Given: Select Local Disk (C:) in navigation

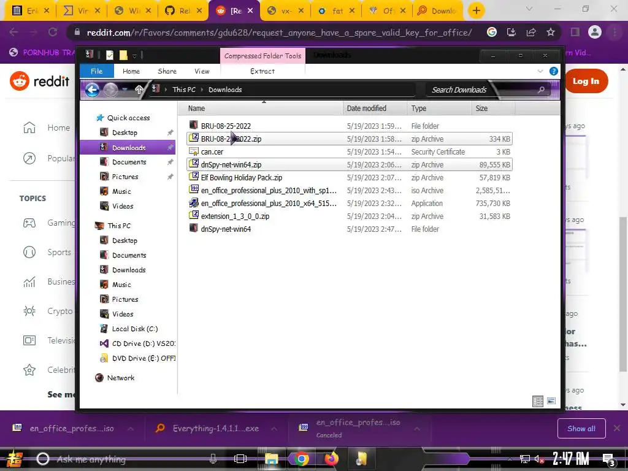Looking at the screenshot, I should (x=134, y=329).
